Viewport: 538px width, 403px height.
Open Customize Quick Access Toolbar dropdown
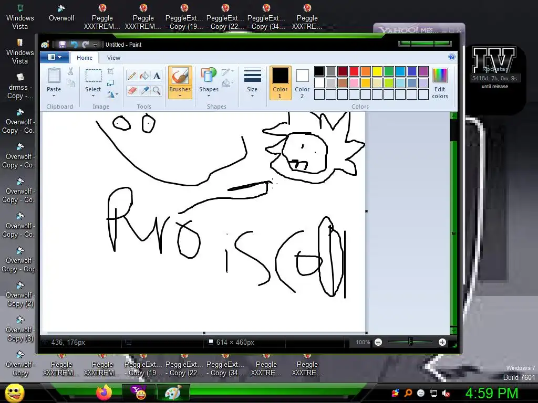(x=96, y=45)
